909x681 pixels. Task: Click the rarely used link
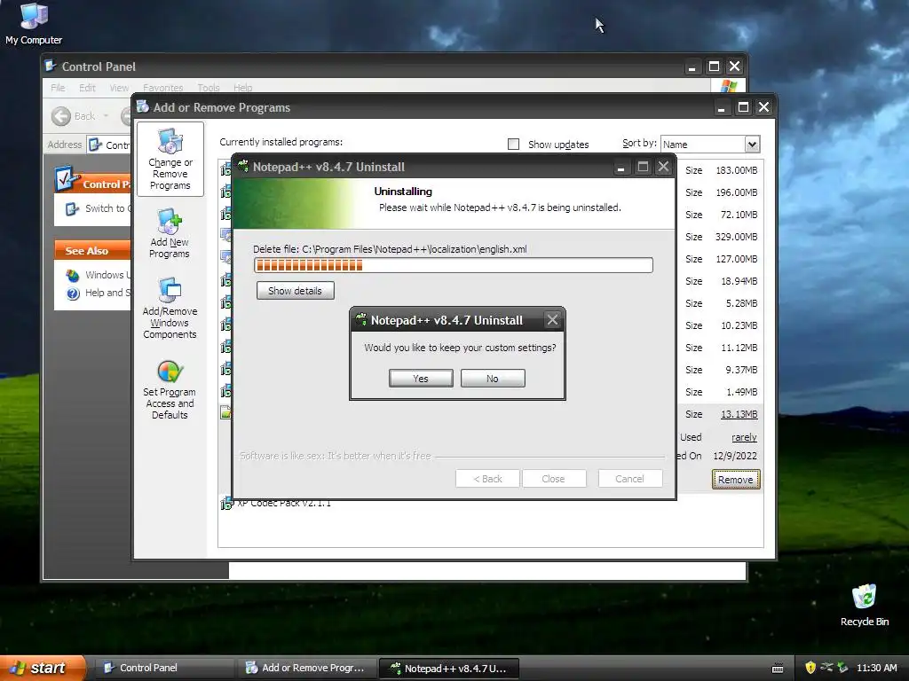click(x=744, y=437)
